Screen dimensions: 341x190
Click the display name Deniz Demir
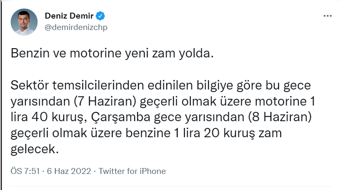(x=69, y=16)
